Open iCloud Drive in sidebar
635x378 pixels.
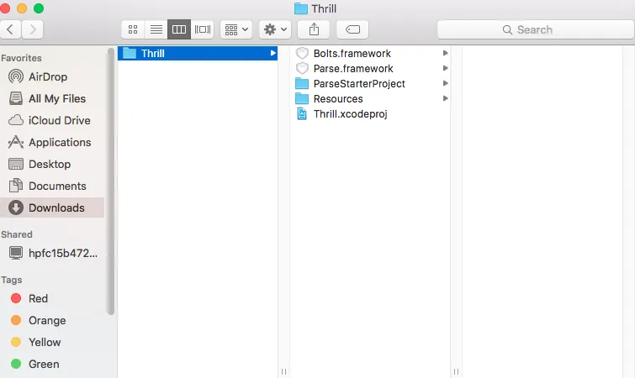point(52,120)
